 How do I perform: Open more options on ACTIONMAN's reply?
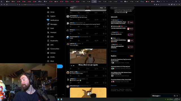click(x=106, y=16)
